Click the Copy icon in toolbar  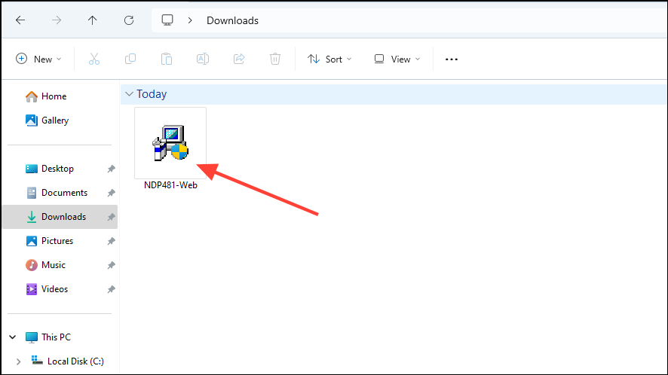coord(130,59)
